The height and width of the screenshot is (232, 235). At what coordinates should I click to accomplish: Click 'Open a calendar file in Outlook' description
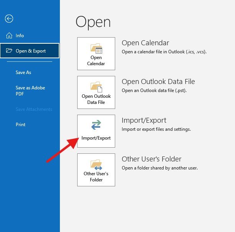coord(164,52)
